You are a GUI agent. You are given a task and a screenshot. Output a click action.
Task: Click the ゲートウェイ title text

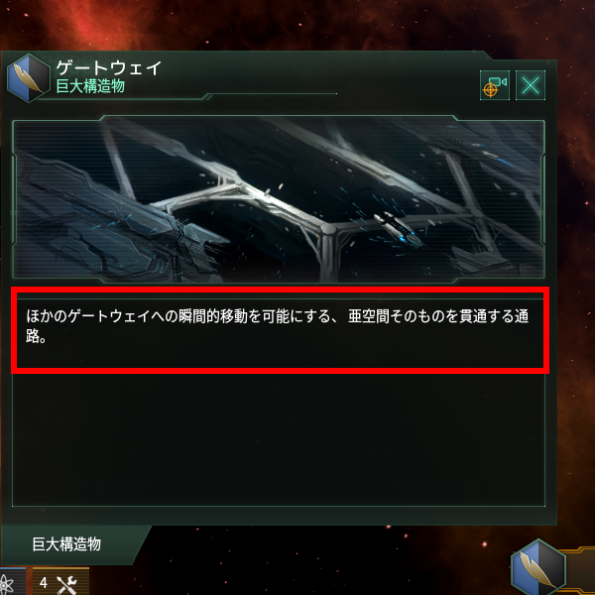pyautogui.click(x=109, y=68)
